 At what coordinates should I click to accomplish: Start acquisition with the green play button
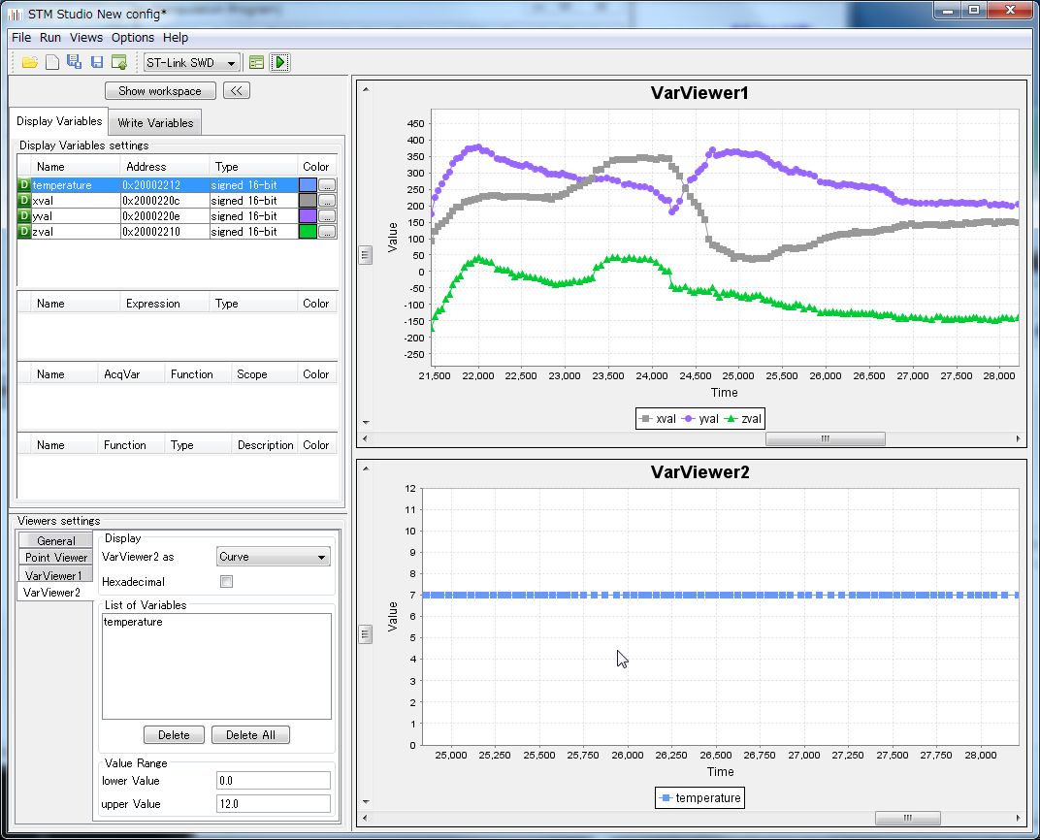click(279, 63)
